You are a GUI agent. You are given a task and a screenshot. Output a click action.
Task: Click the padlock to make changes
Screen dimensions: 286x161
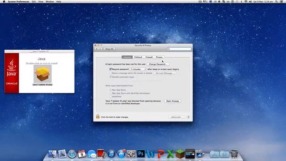(98, 116)
